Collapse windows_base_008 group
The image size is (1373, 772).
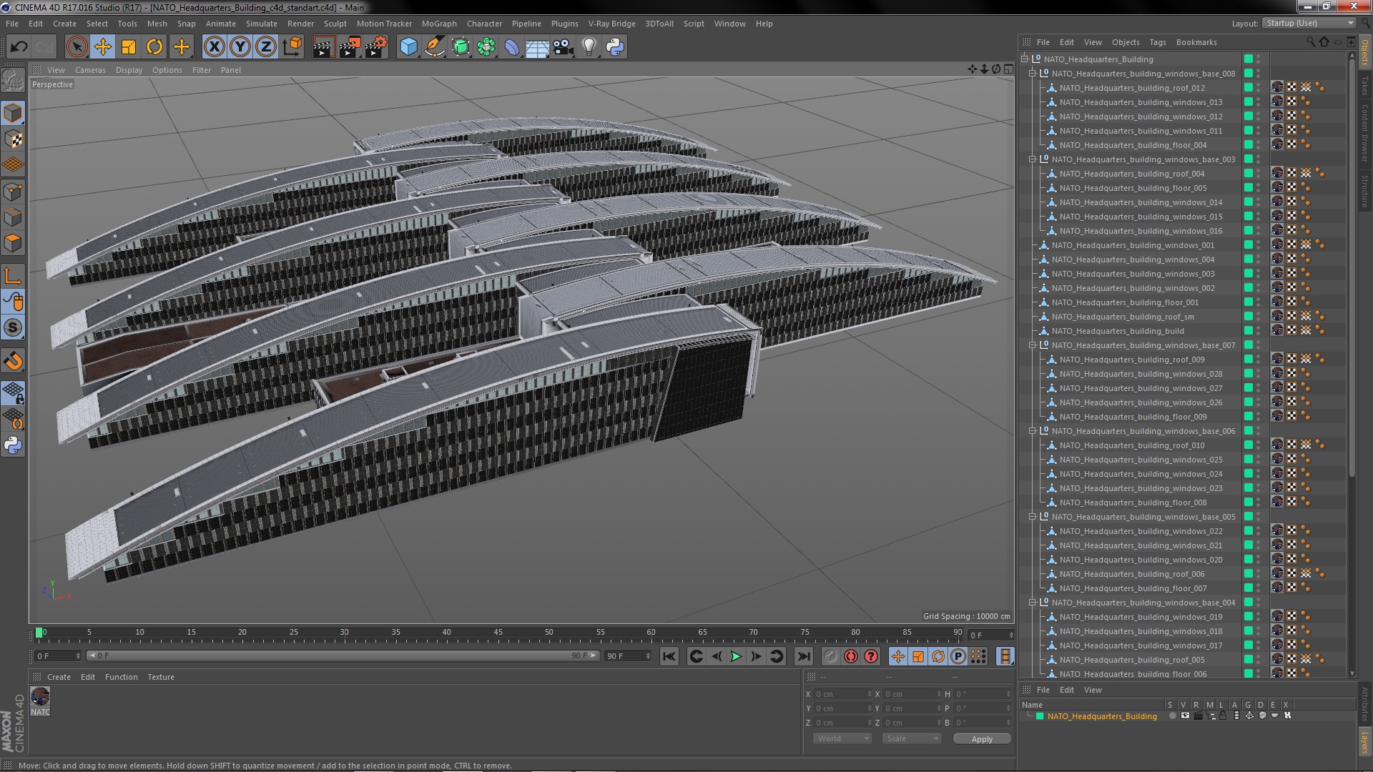[1033, 74]
